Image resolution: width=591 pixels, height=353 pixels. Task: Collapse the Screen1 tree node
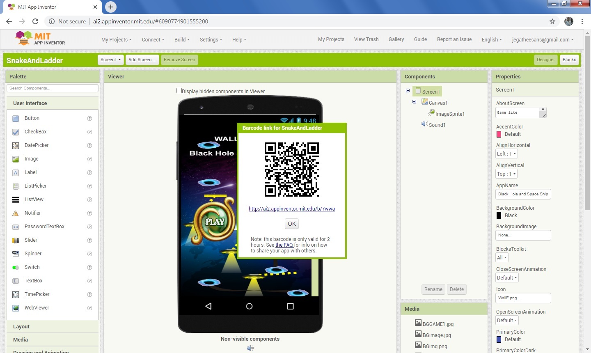point(408,91)
